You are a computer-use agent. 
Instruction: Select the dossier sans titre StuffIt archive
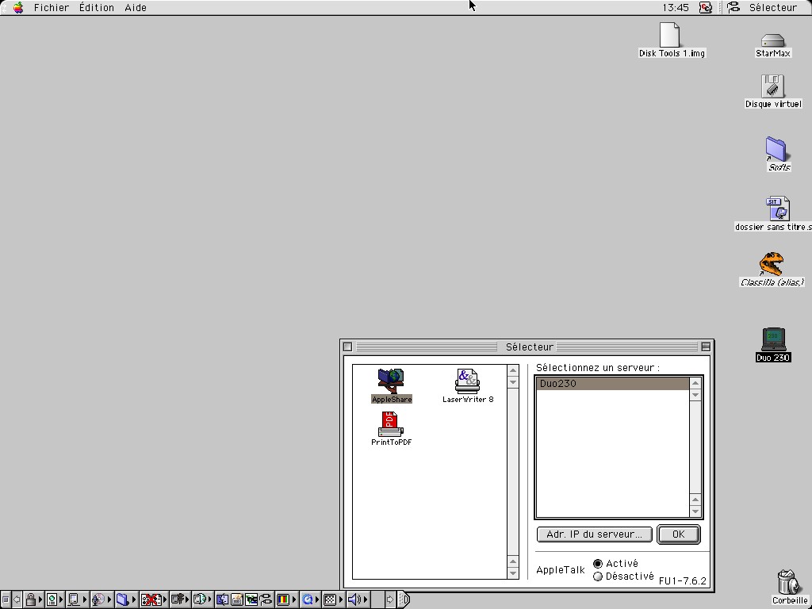[778, 209]
